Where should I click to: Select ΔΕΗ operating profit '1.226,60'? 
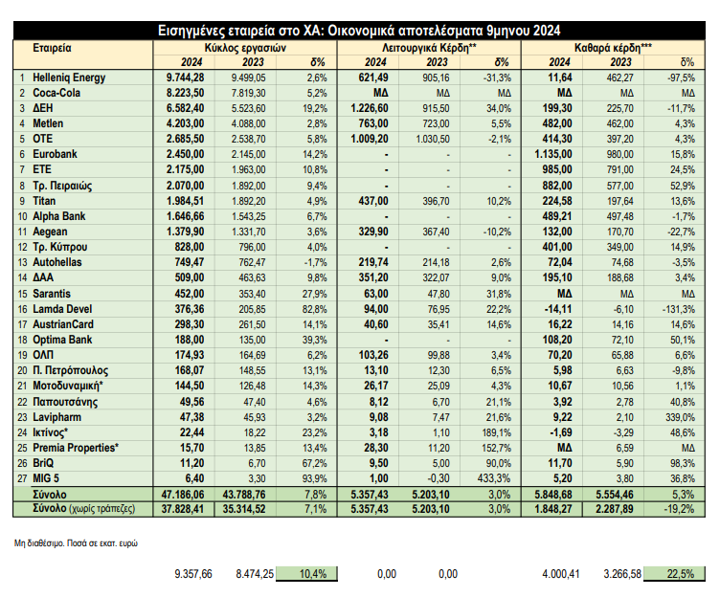click(x=370, y=108)
